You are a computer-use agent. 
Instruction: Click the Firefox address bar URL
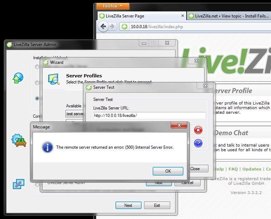click(157, 27)
